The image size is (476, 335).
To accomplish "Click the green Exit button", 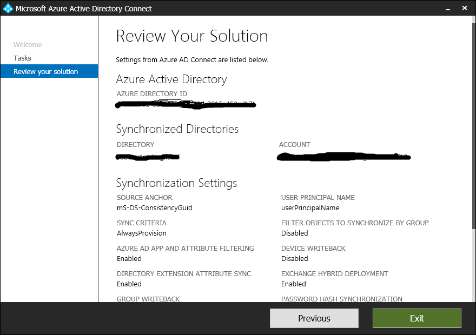I will [x=417, y=318].
